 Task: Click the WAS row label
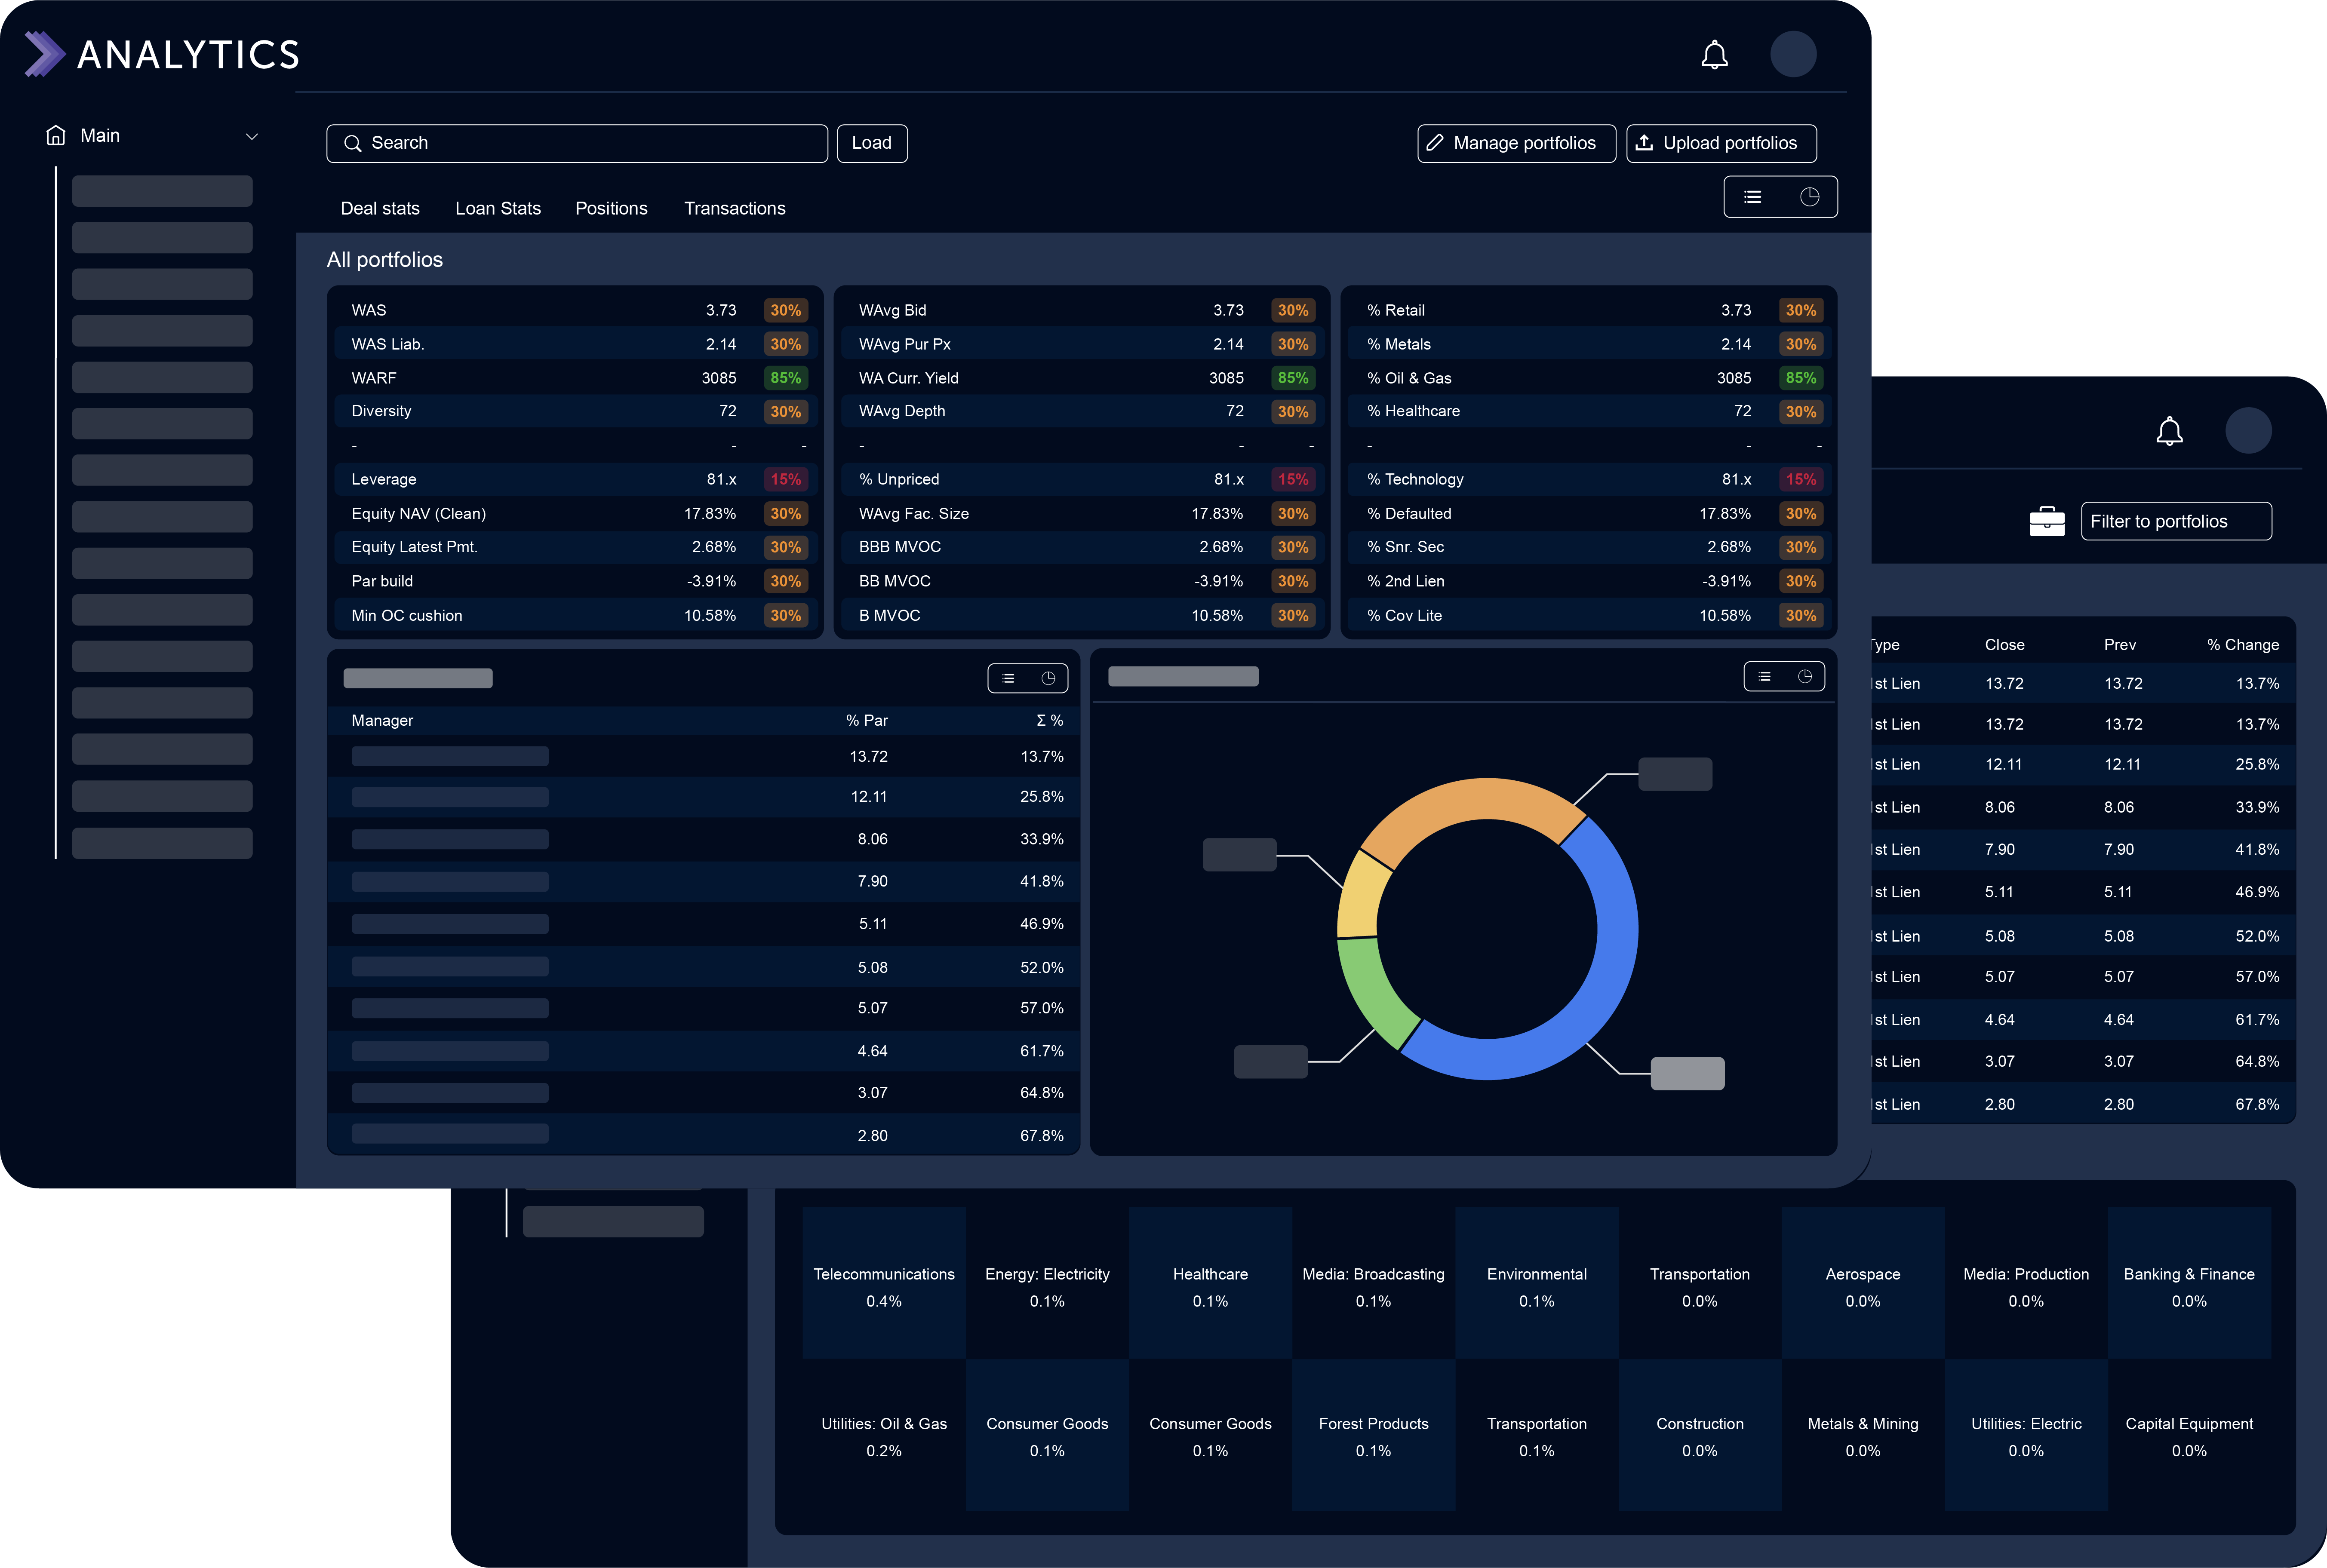click(368, 310)
